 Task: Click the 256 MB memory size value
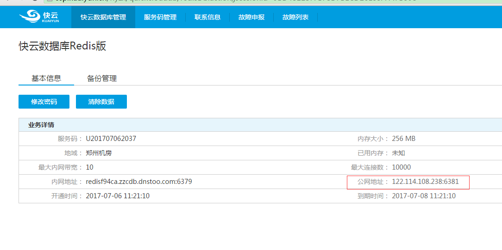(404, 139)
